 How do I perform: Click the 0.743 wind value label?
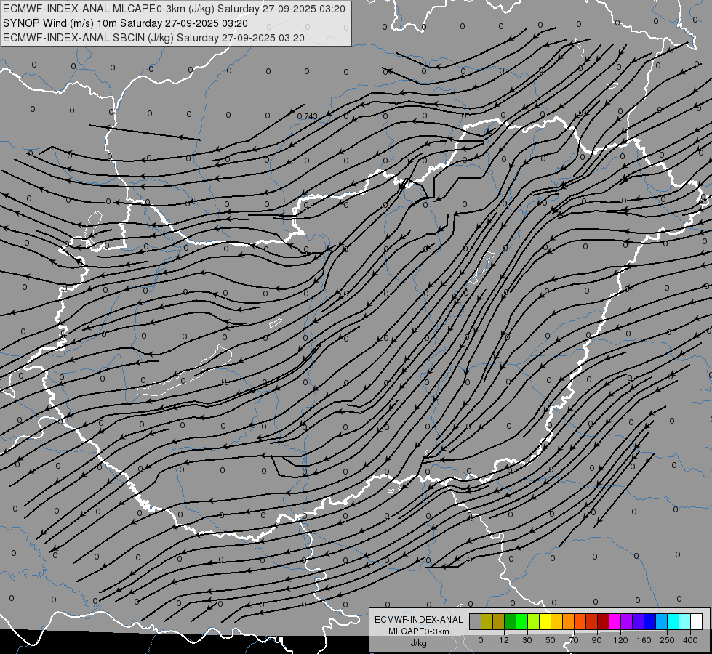(308, 117)
